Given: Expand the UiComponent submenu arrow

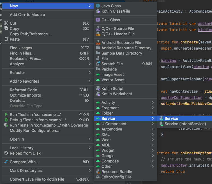Looking at the screenshot, I should coord(153,124).
